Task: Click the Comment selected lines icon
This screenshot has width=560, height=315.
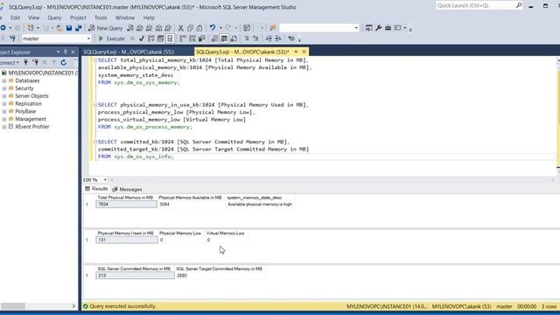Action: (247, 38)
